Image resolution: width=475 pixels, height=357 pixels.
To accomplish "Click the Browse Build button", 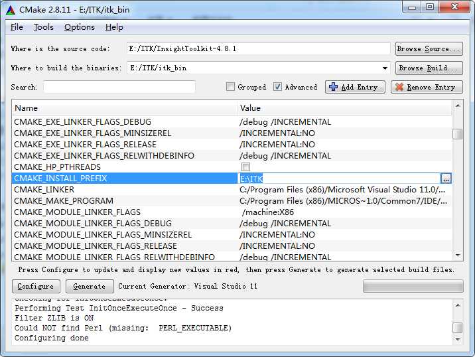I will pos(429,68).
